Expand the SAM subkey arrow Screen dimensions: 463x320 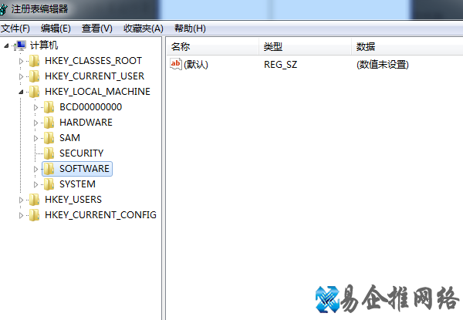(35, 138)
